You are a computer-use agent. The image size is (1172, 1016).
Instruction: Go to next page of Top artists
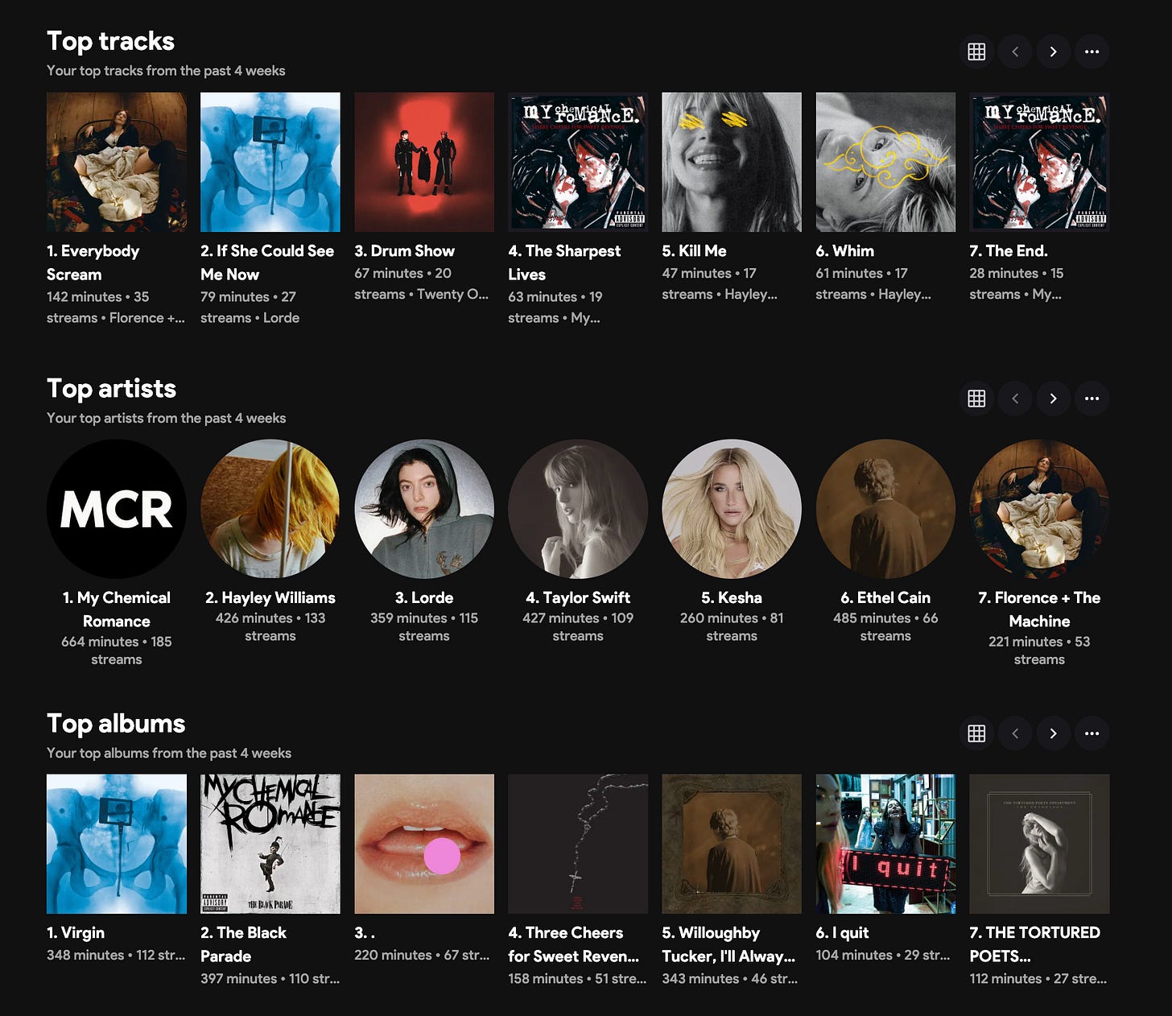pos(1053,399)
